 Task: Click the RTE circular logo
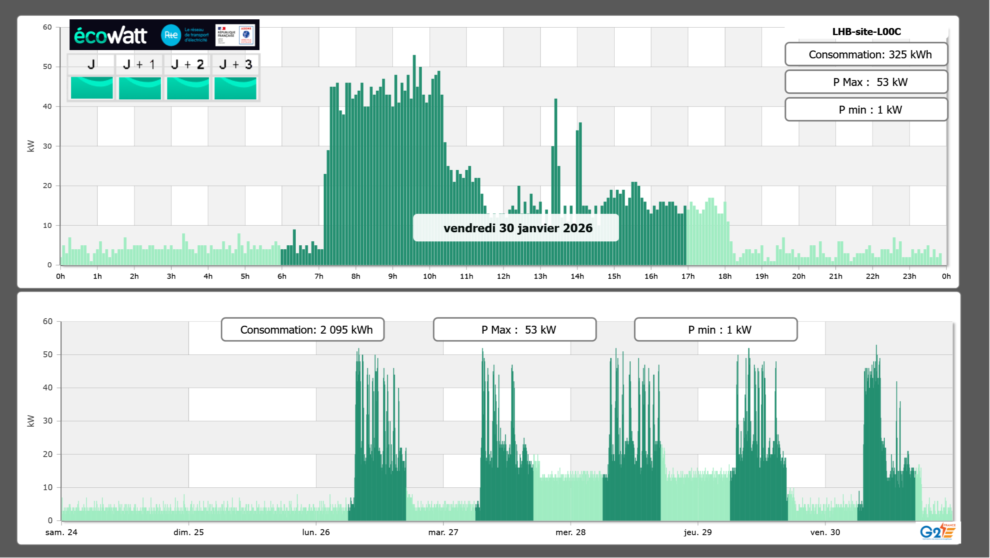(x=171, y=35)
